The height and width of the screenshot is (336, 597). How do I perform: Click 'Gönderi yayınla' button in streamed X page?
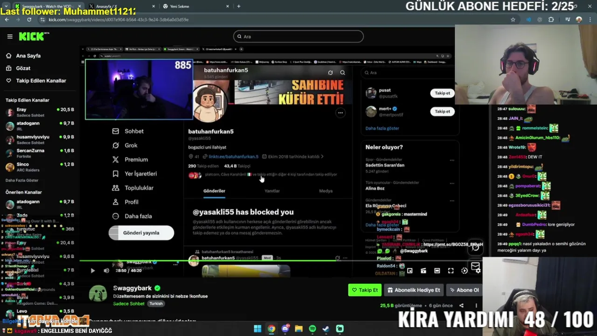tap(141, 233)
